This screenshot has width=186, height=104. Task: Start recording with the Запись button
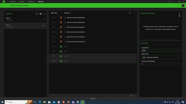[x=54, y=13]
